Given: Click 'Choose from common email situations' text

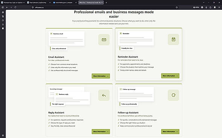Looking at the screenshot, I should (x=64, y=64).
